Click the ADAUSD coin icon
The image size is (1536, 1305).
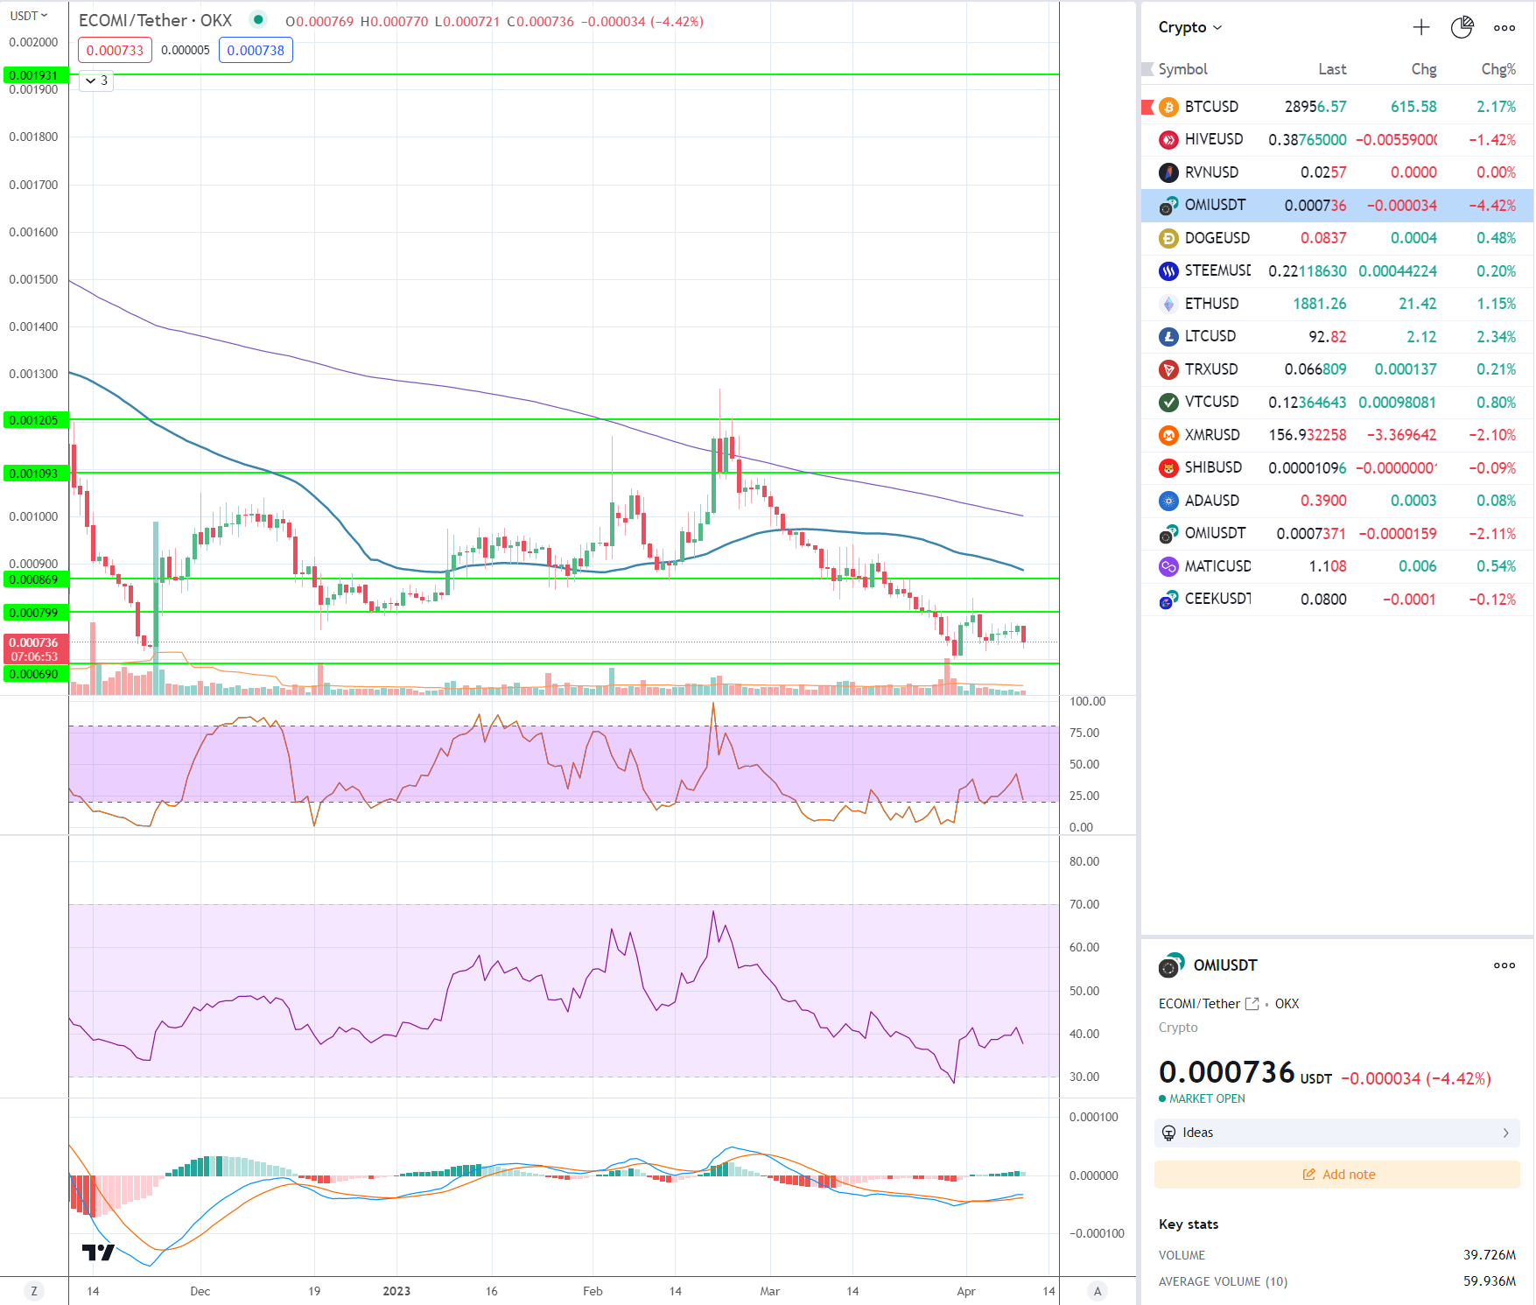tap(1168, 501)
